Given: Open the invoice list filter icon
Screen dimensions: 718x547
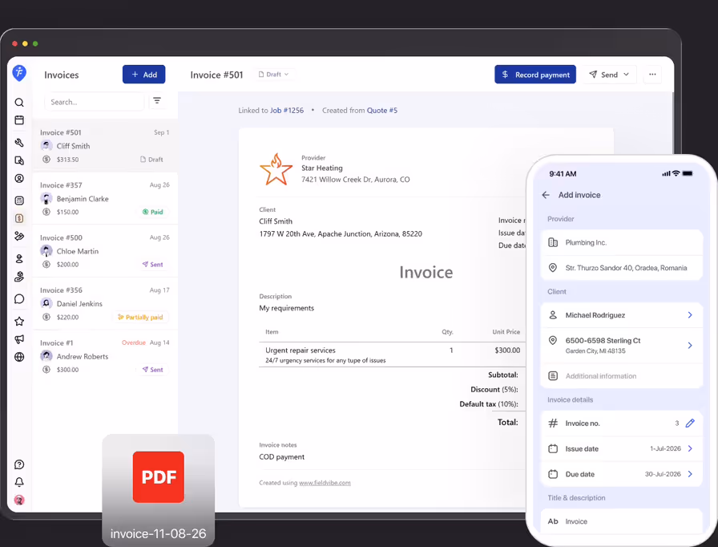Looking at the screenshot, I should (157, 101).
